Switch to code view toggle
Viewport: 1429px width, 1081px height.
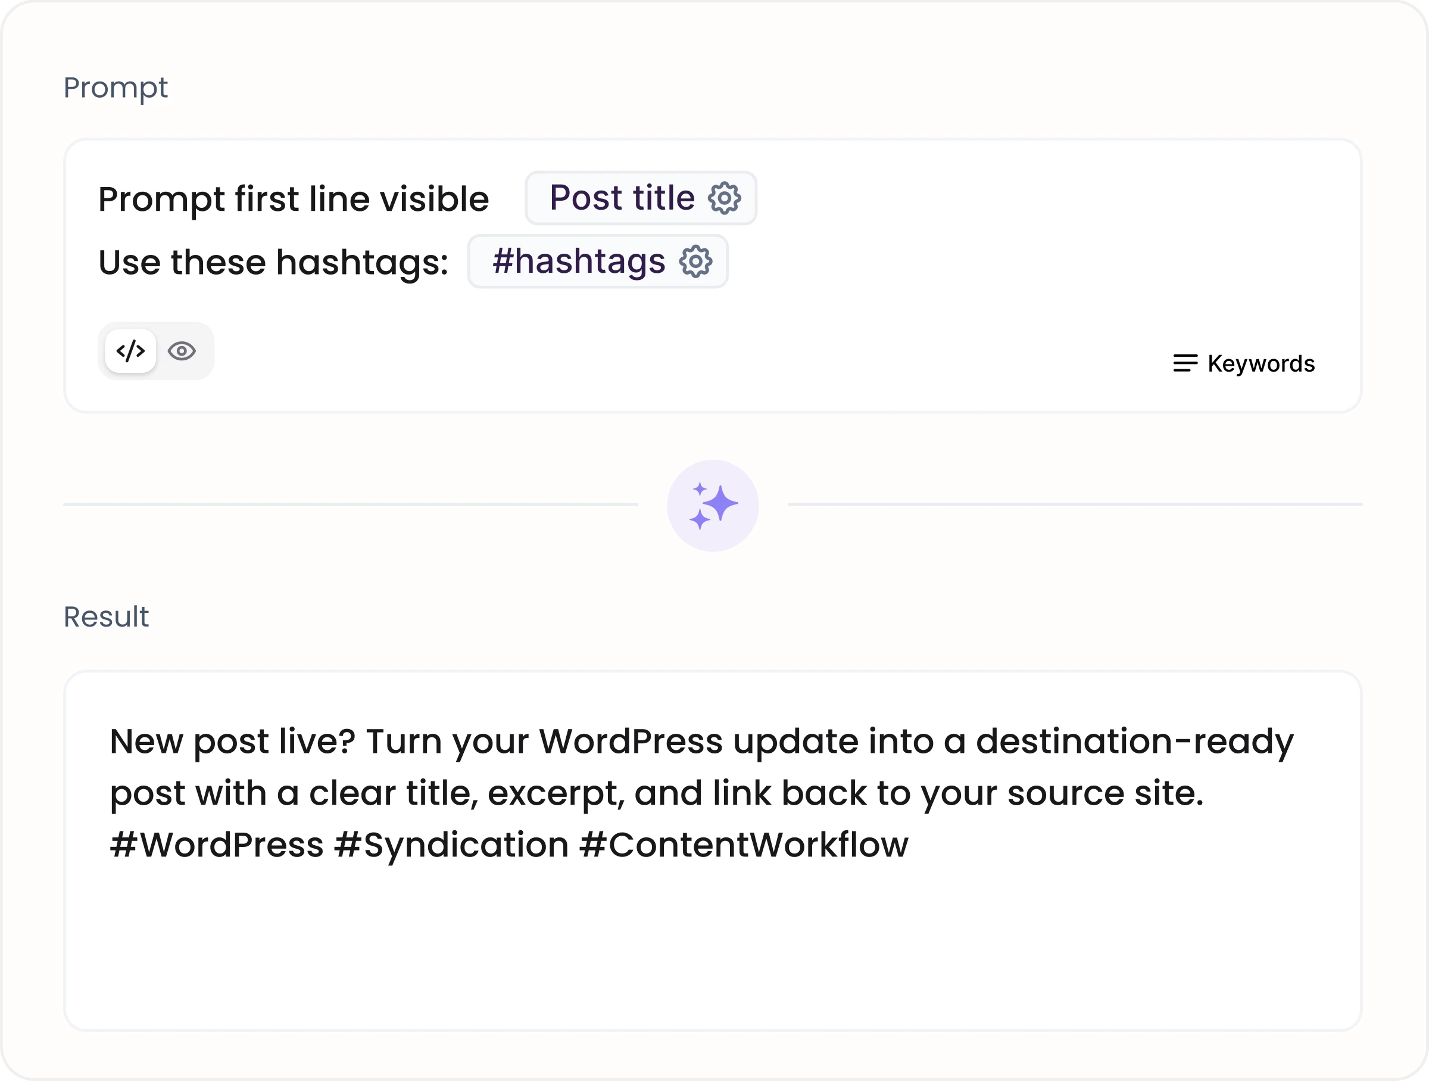[x=130, y=351]
